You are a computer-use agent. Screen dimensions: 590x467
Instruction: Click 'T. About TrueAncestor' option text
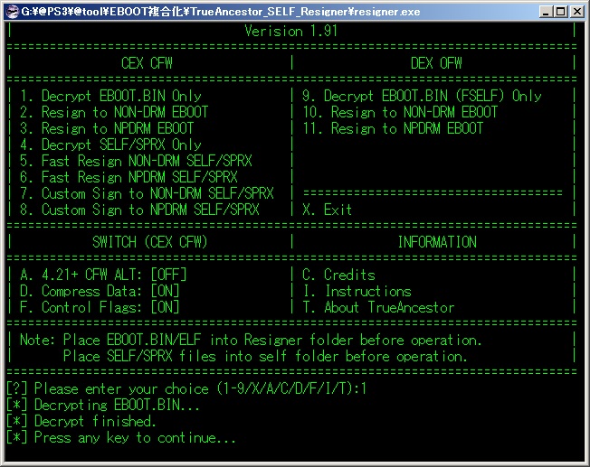coord(378,307)
